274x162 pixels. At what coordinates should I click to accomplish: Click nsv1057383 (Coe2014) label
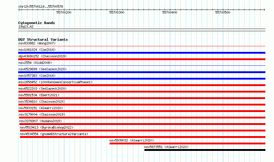coord(37,76)
